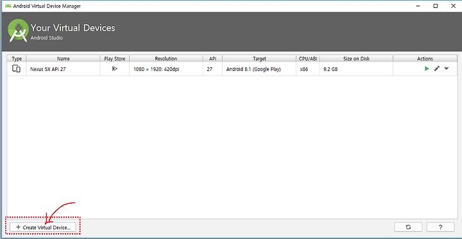Click the Resolution column header
Image resolution: width=462 pixels, height=239 pixels.
pyautogui.click(x=166, y=58)
